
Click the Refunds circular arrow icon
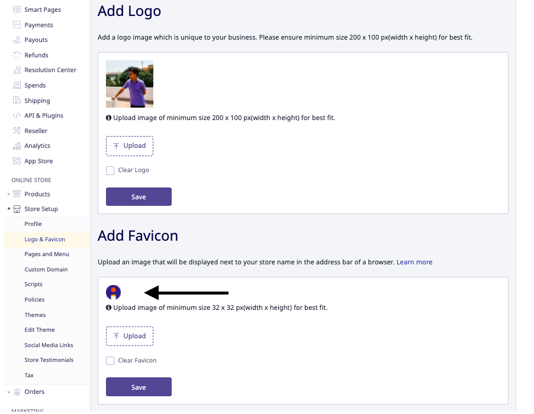[17, 55]
